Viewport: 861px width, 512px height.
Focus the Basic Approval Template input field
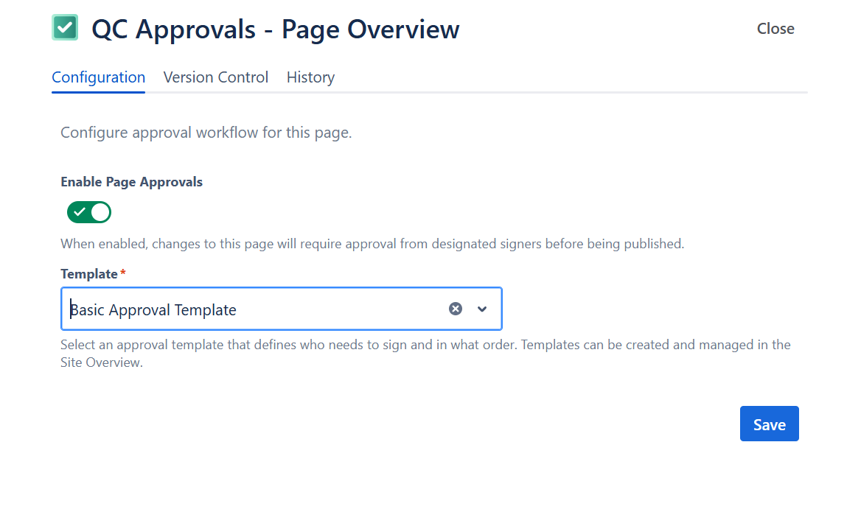coord(281,309)
